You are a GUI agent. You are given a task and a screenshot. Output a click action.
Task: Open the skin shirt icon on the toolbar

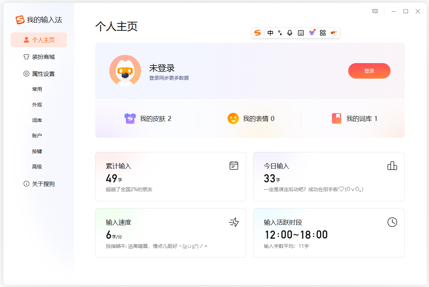pos(312,33)
